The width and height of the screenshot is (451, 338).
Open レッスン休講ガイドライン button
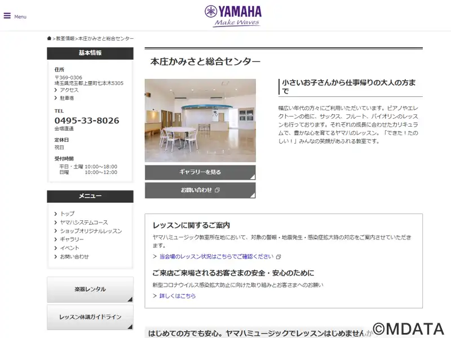coord(90,317)
